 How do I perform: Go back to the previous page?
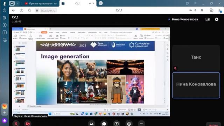[13, 10]
